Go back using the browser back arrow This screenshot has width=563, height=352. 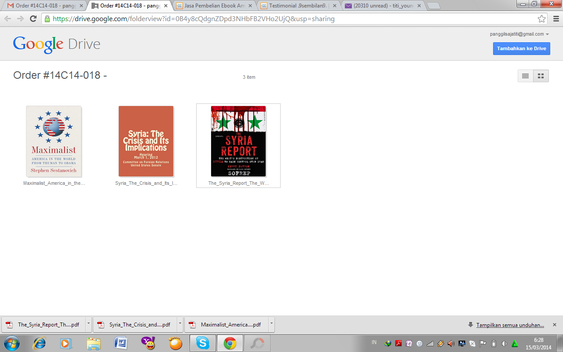coord(8,19)
